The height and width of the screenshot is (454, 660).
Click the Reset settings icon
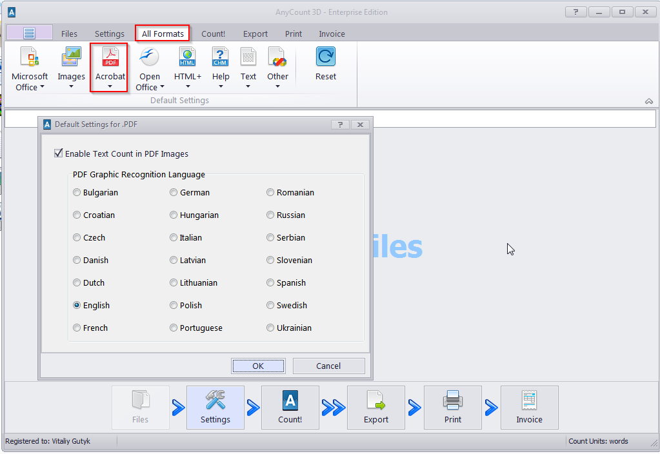(x=326, y=57)
